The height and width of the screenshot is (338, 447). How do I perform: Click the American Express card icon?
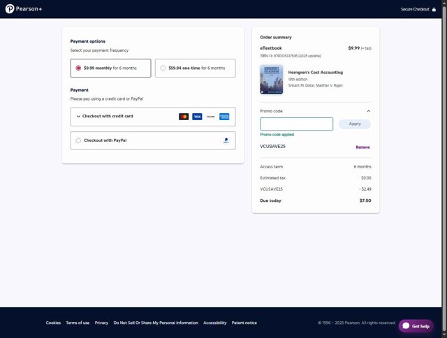(224, 117)
